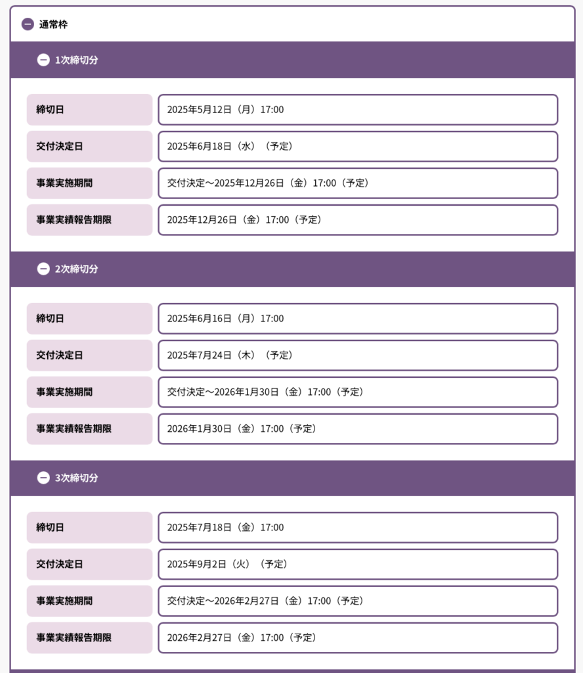Click the 1次締切分 header bar
The height and width of the screenshot is (673, 583).
(x=292, y=60)
